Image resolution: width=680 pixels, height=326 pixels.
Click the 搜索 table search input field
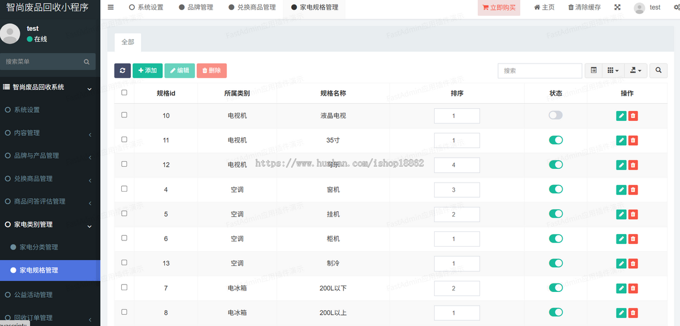[x=540, y=70]
